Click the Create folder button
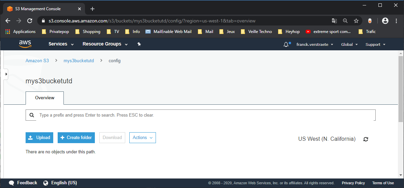The width and height of the screenshot is (404, 188). [x=76, y=138]
